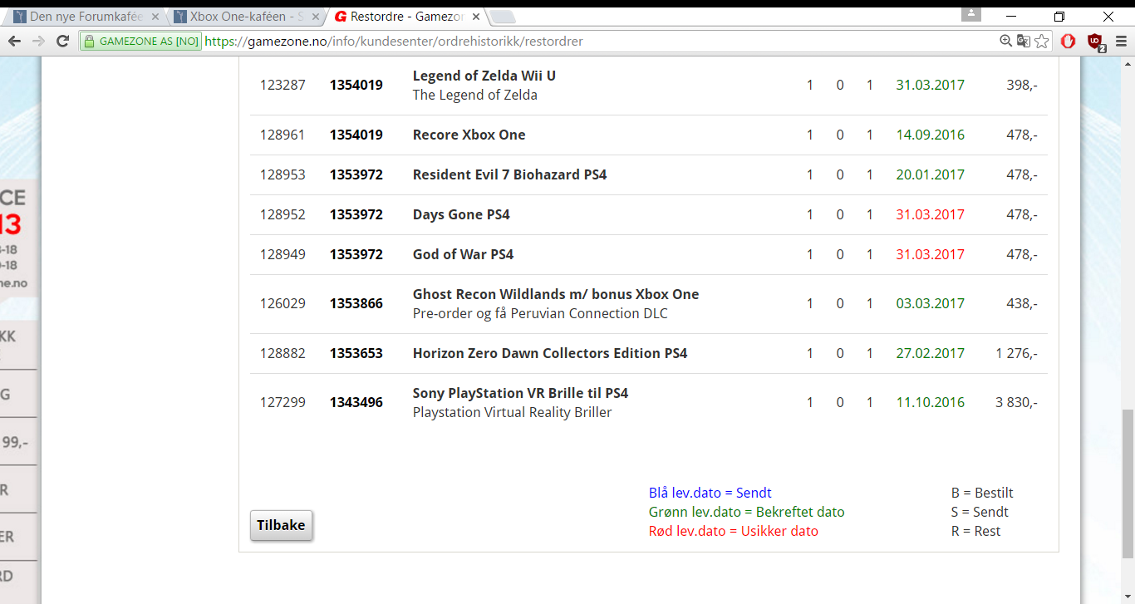
Task: Click the browser forward arrow
Action: tap(38, 41)
